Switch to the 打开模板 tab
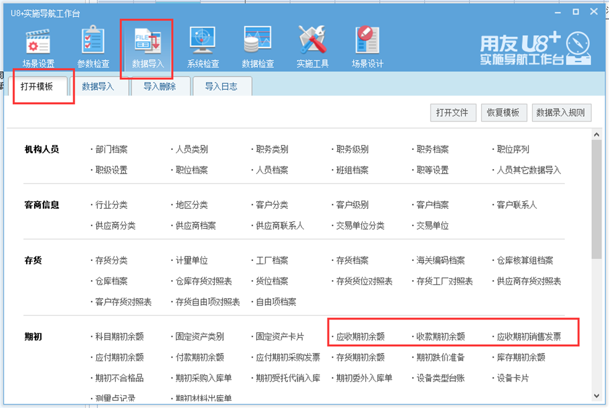 [x=37, y=86]
